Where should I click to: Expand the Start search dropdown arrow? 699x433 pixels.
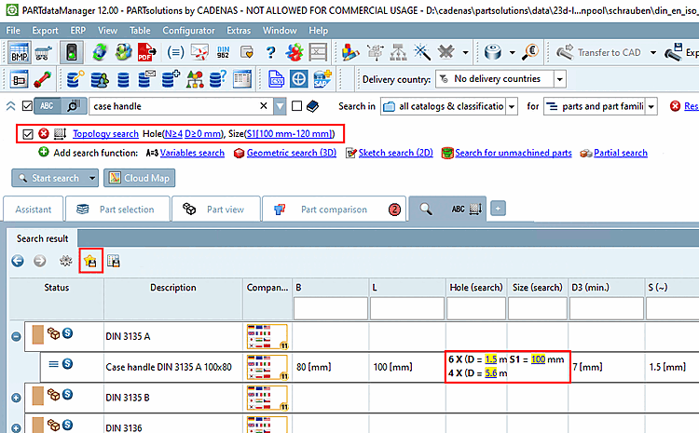[x=92, y=178]
